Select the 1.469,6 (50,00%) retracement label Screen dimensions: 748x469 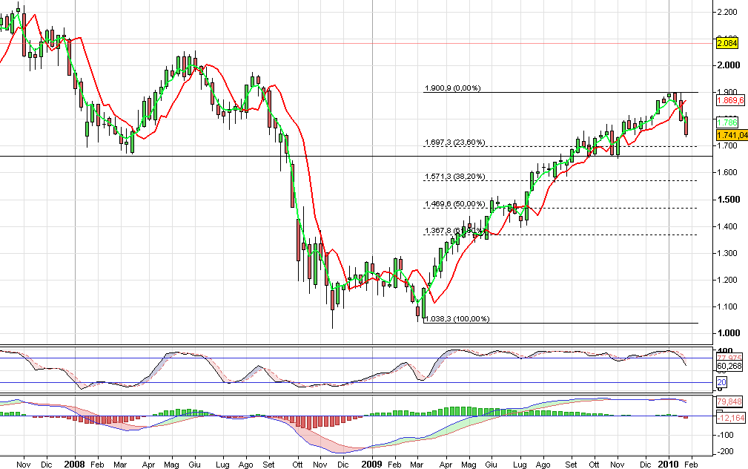tap(454, 204)
